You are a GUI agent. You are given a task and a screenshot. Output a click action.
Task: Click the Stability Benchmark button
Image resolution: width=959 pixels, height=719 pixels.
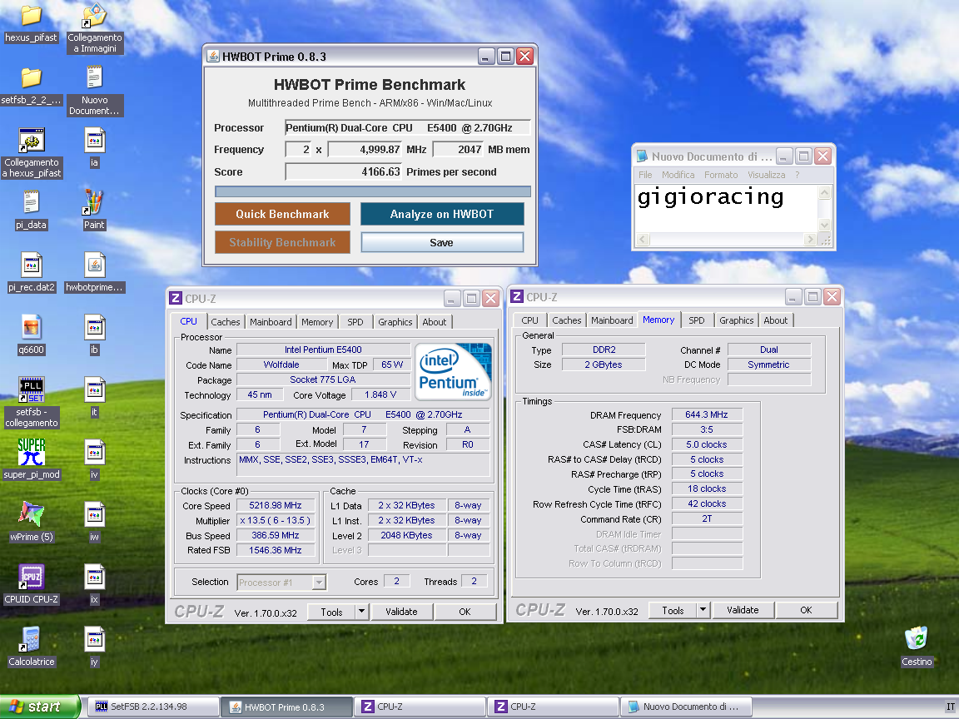tap(282, 242)
